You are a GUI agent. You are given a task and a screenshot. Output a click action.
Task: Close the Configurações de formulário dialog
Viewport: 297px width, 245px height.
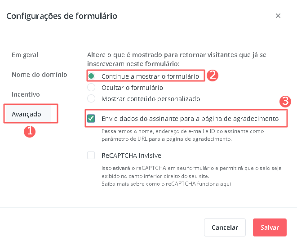pos(278,16)
